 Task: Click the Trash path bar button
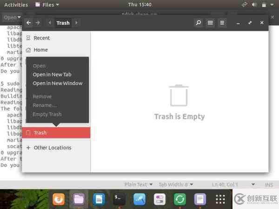click(63, 23)
